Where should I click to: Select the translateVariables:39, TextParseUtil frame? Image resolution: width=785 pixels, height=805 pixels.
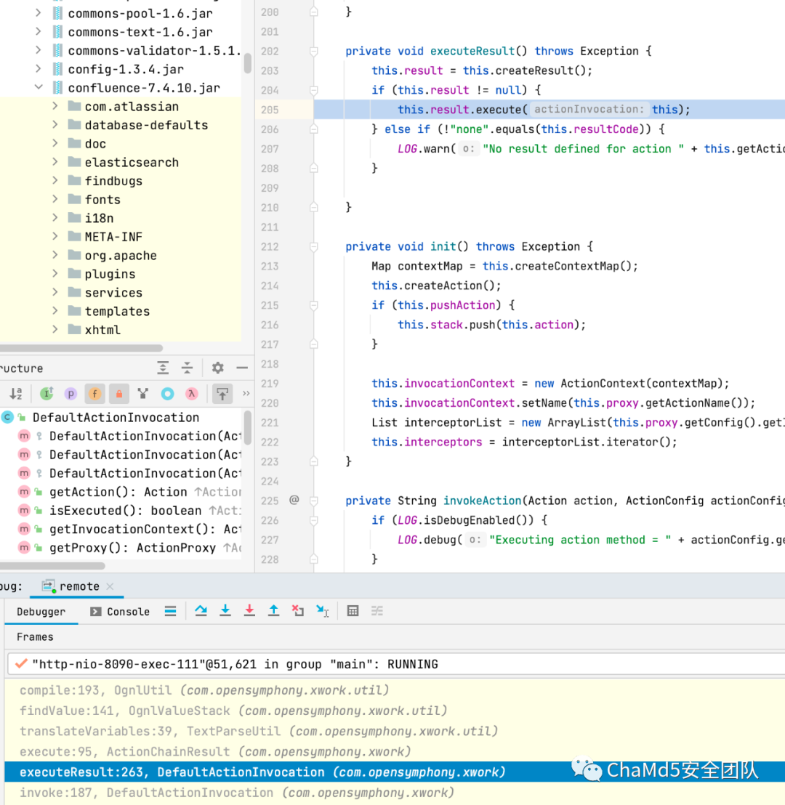[x=395, y=731]
